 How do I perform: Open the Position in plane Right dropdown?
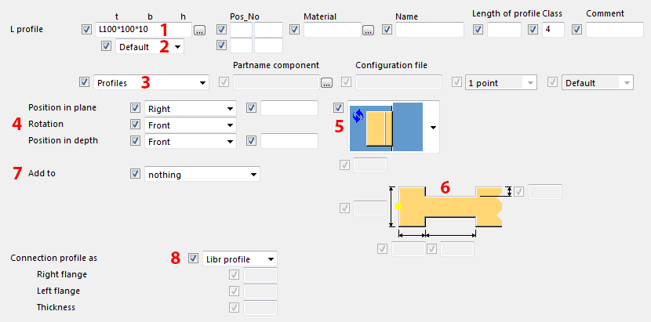pyautogui.click(x=229, y=108)
